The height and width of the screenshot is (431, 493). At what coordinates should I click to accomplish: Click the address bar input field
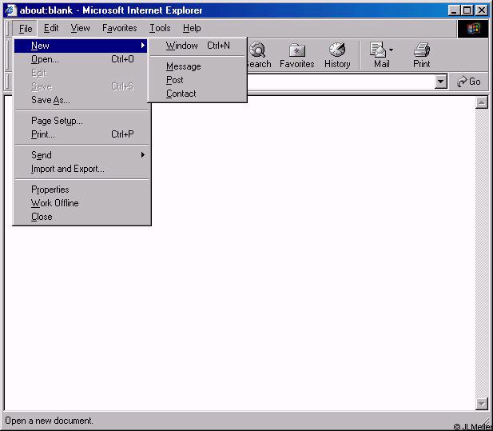(341, 82)
